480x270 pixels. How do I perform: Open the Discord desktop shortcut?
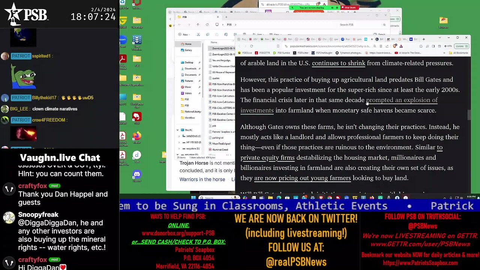coord(137,175)
